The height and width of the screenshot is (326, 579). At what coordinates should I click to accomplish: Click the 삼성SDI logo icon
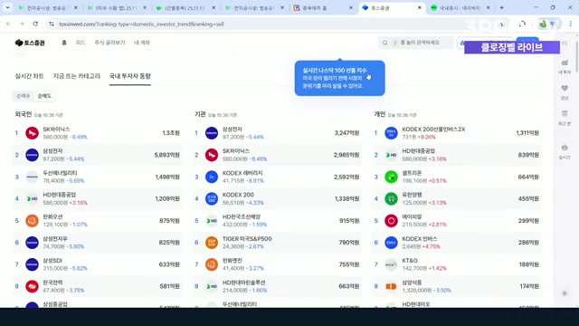33,264
